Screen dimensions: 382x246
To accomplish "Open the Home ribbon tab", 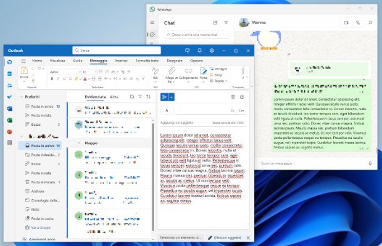I will 38,61.
